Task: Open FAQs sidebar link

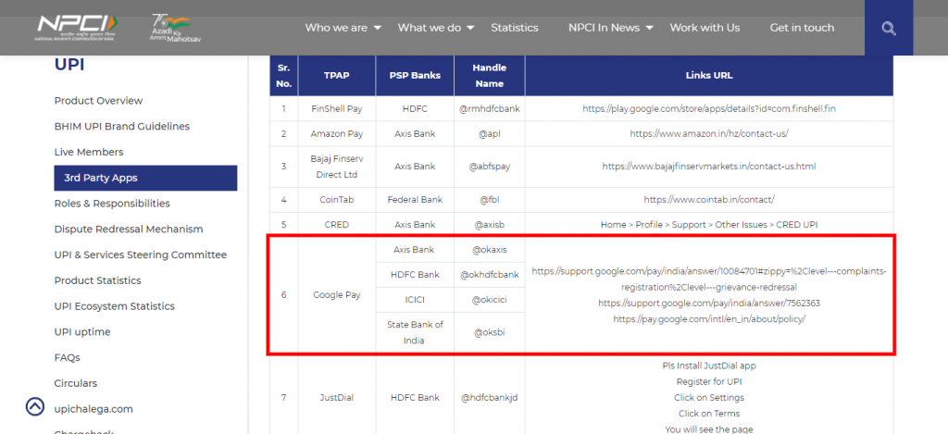Action: (x=67, y=357)
